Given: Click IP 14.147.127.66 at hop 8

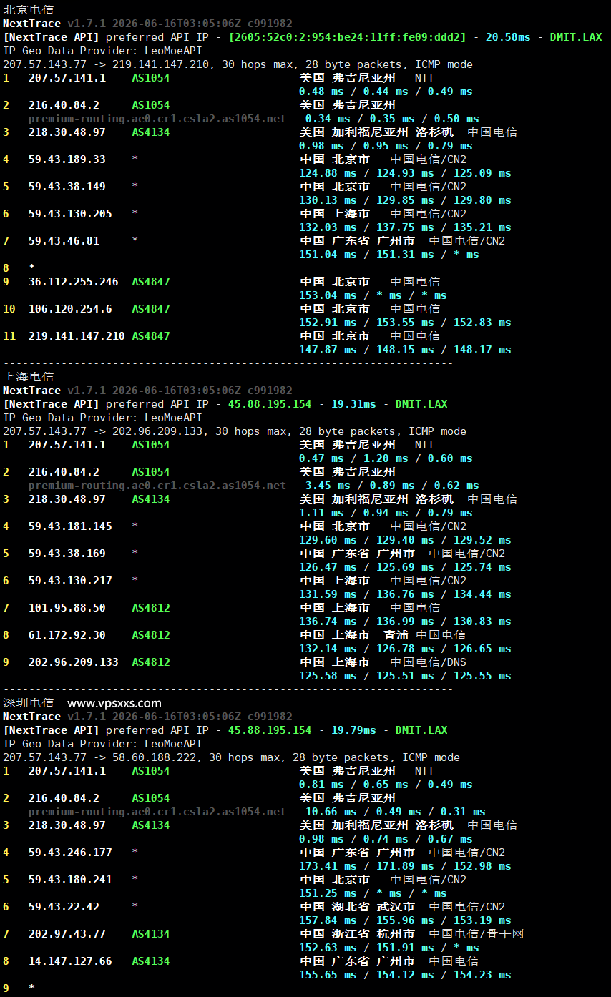Looking at the screenshot, I should pyautogui.click(x=70, y=961).
